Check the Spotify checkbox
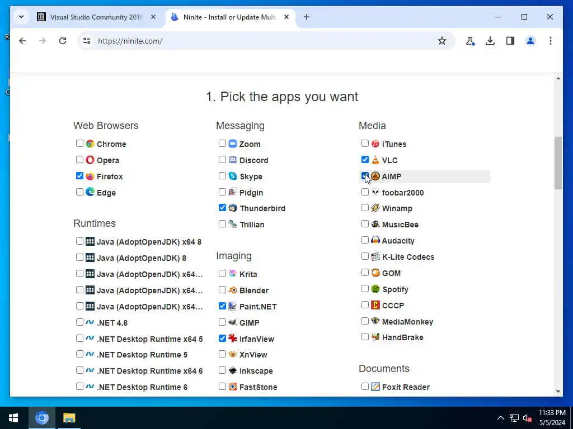This screenshot has height=429, width=573. point(365,289)
